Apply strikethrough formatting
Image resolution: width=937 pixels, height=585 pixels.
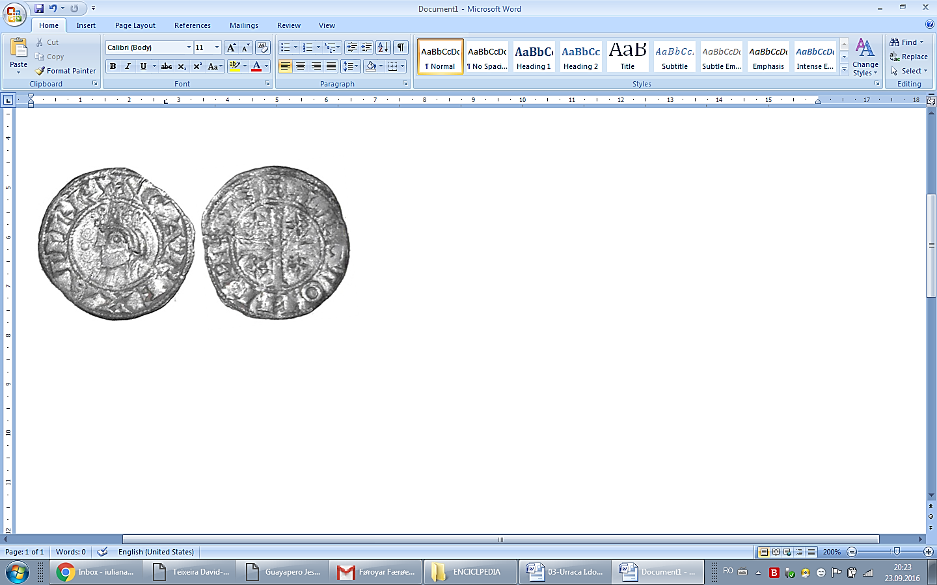point(167,66)
